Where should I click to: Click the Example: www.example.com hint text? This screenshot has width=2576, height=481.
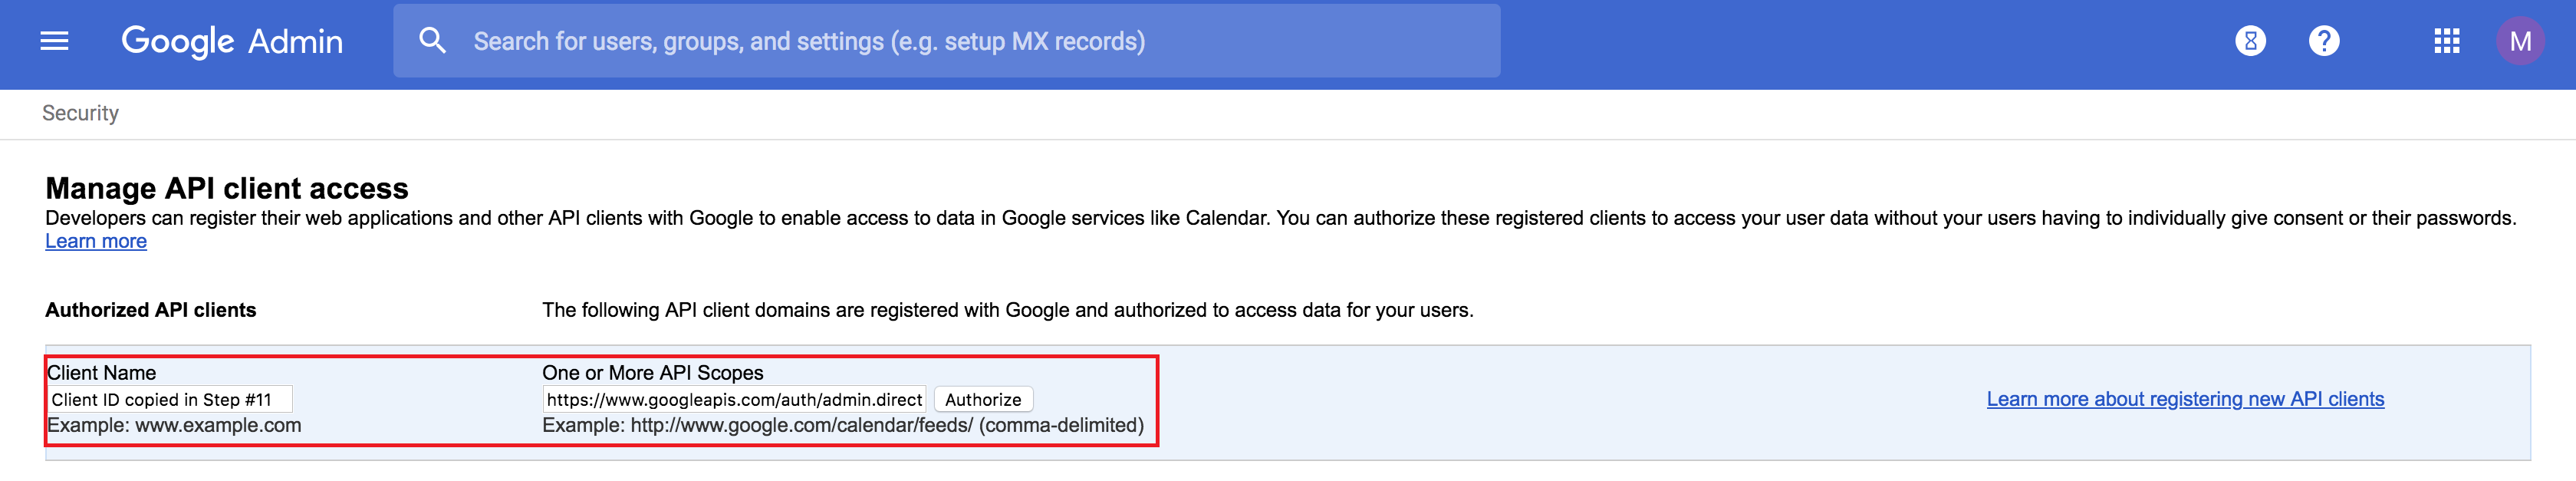coord(174,425)
